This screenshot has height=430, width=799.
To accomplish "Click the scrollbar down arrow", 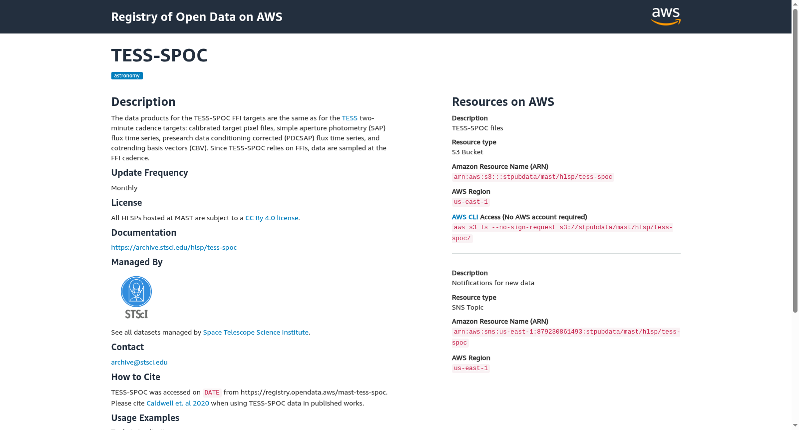I will coord(796,426).
